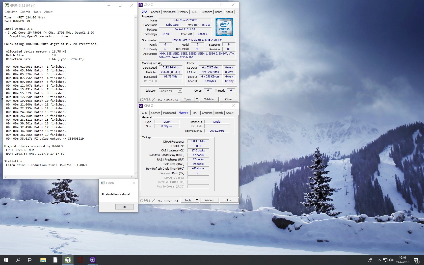This screenshot has height=265, width=424.
Task: Switch to Graphics tab in lower CPU-Z
Action: pyautogui.click(x=207, y=113)
